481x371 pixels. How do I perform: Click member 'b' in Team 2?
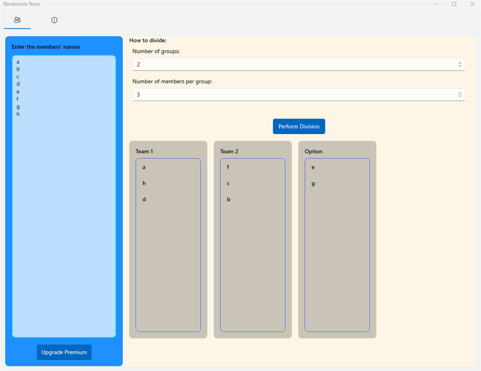228,199
